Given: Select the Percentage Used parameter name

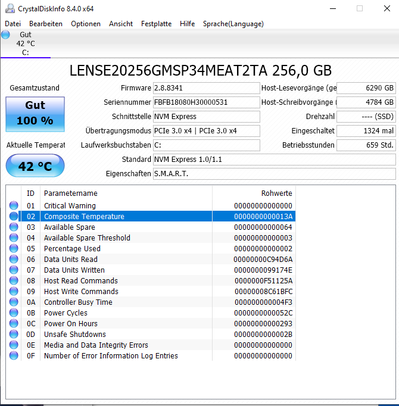Looking at the screenshot, I should [x=72, y=249].
